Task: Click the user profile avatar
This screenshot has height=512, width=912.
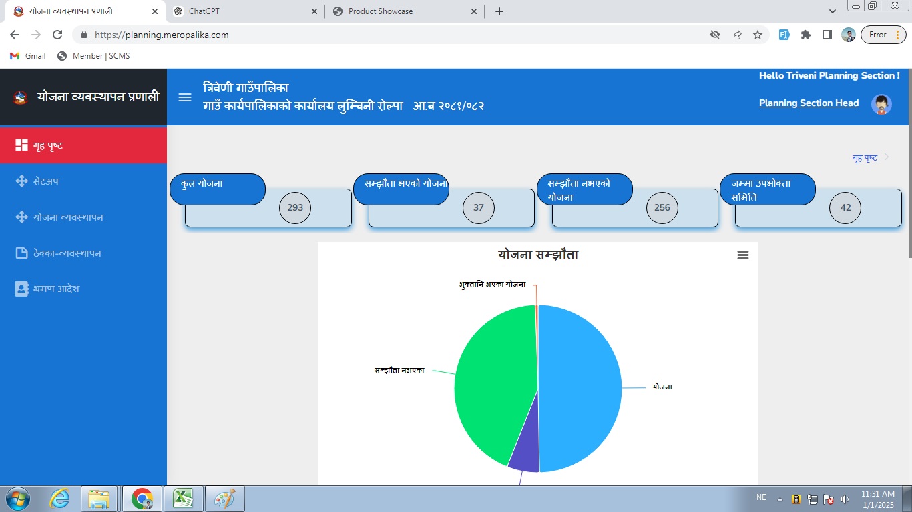Action: 881,104
